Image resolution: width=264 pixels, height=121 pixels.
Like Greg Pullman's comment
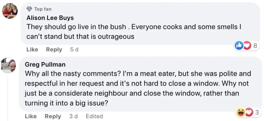click(x=31, y=116)
